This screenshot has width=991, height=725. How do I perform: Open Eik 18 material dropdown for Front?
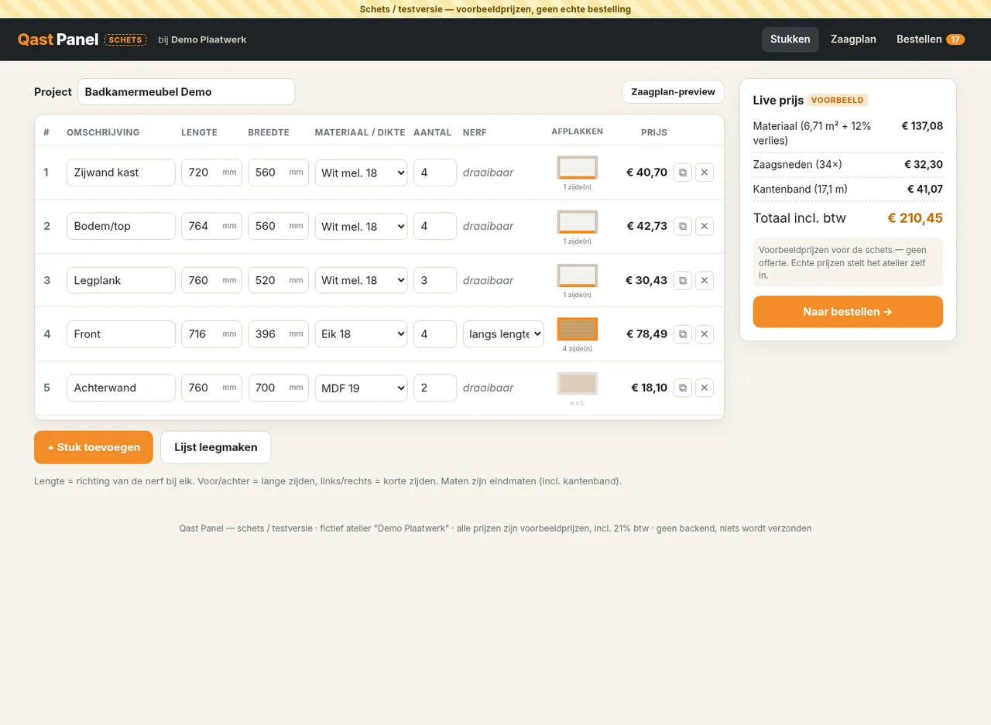point(361,333)
